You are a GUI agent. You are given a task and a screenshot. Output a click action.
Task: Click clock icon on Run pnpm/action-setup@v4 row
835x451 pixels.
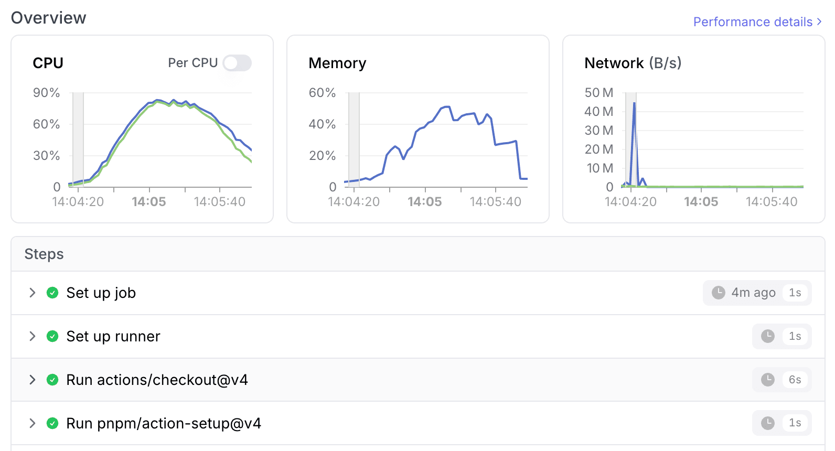(x=768, y=423)
